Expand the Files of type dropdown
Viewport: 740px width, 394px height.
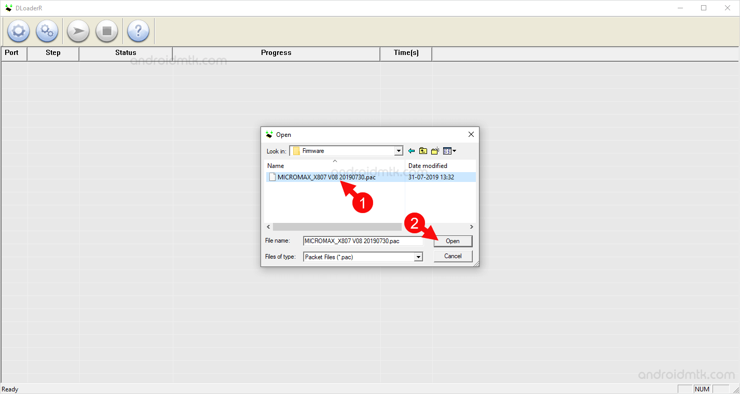[418, 257]
